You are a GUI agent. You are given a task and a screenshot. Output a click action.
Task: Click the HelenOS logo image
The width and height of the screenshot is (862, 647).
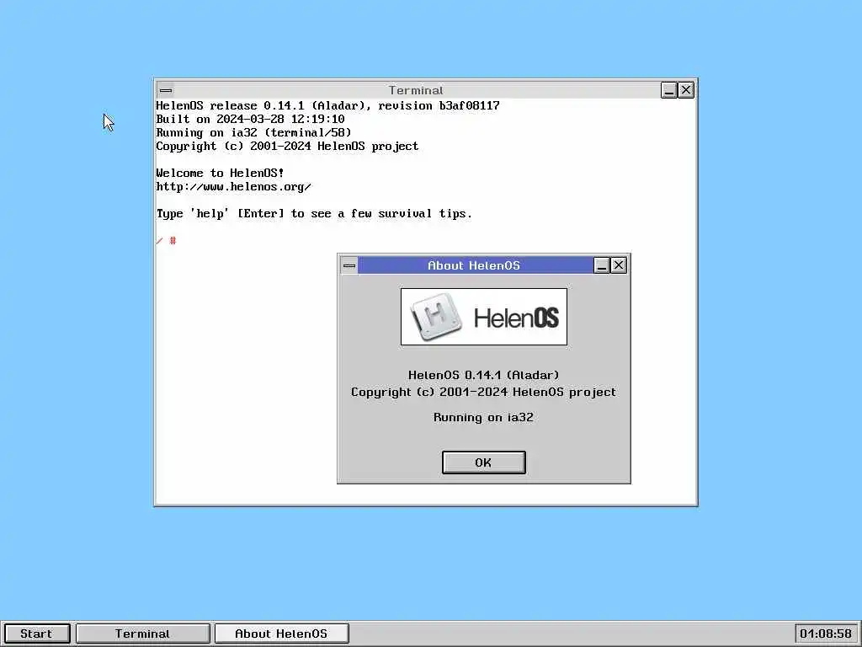[484, 317]
